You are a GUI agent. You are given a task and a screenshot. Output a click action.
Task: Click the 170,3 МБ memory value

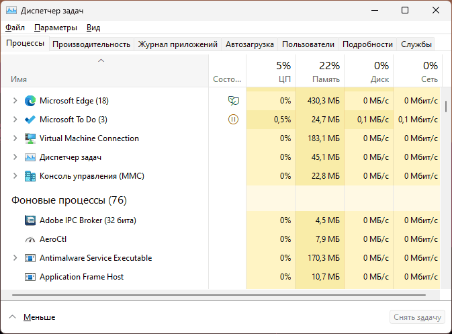[x=324, y=258]
